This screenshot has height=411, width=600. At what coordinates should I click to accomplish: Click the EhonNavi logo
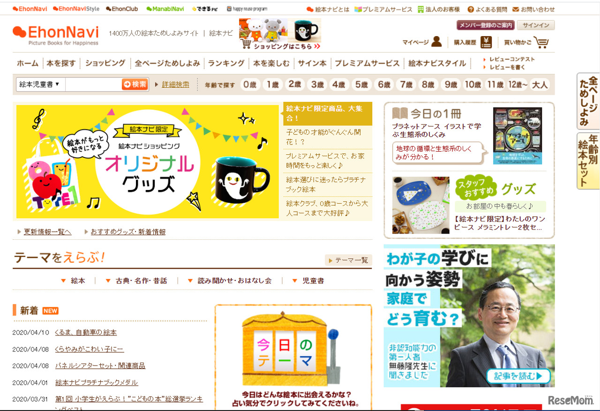point(56,35)
